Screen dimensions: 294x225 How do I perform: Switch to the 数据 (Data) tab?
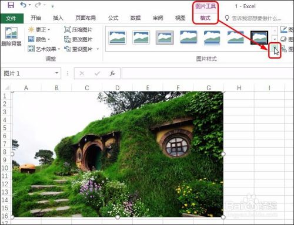[135, 18]
